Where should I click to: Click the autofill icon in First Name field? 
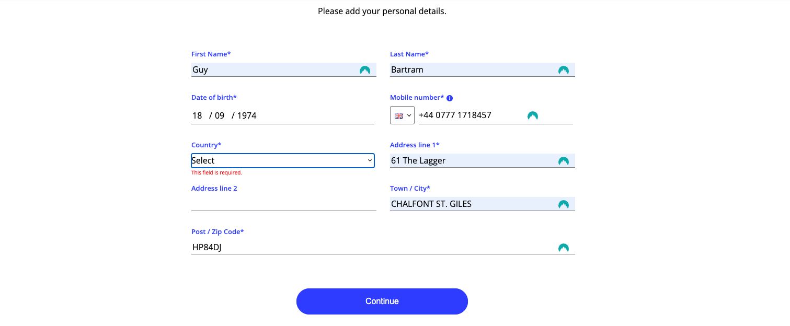pyautogui.click(x=365, y=70)
